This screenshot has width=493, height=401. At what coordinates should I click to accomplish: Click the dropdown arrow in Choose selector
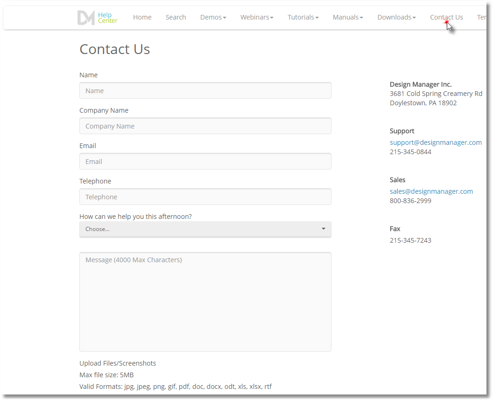coord(324,229)
